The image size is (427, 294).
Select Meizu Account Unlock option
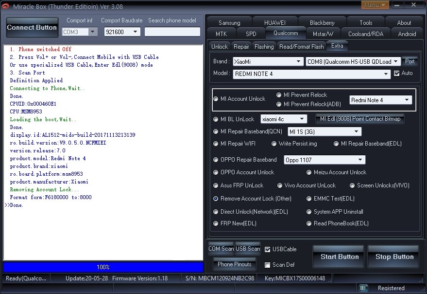pos(309,172)
